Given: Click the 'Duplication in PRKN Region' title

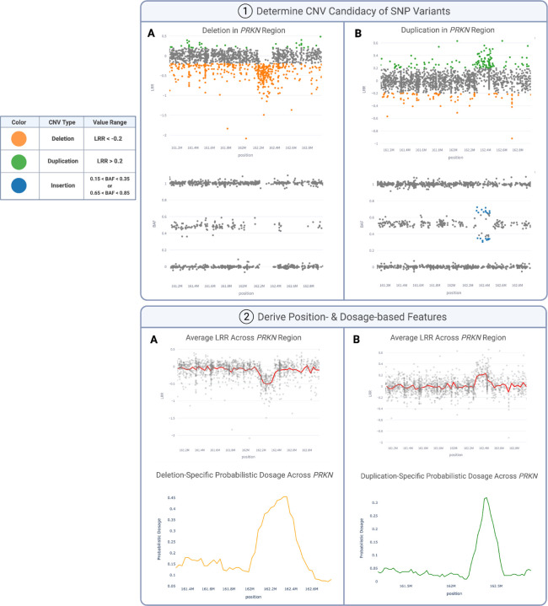Looking at the screenshot, I should (448, 30).
